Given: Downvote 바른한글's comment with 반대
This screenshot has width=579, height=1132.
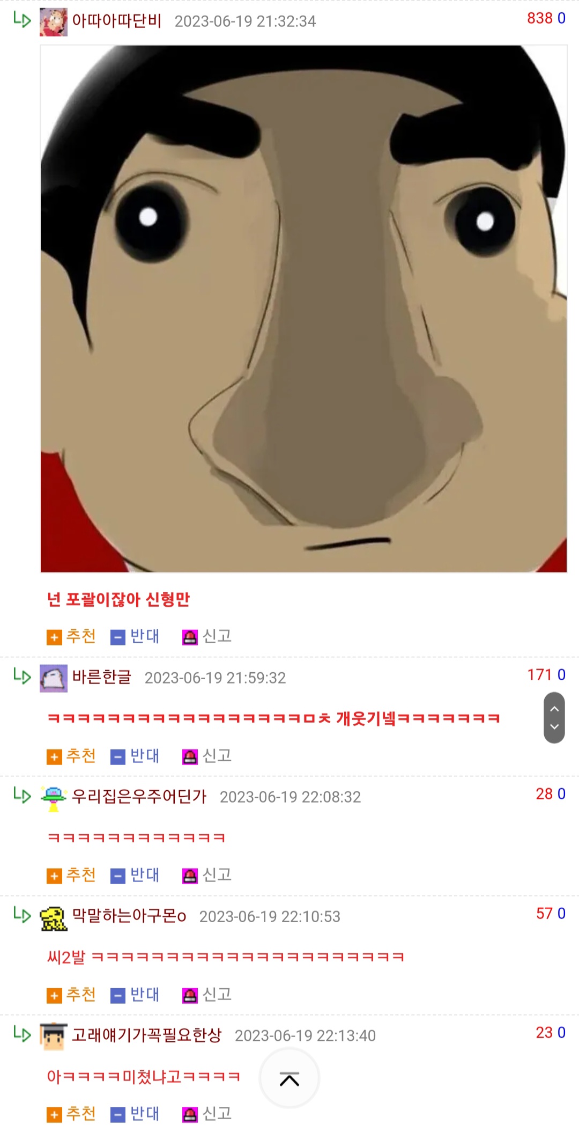Looking at the screenshot, I should (x=135, y=756).
